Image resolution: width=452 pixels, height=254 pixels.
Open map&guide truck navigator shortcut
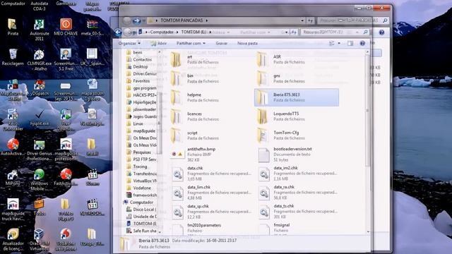13,210
